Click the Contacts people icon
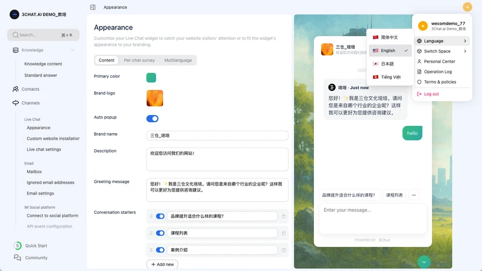 pyautogui.click(x=16, y=89)
